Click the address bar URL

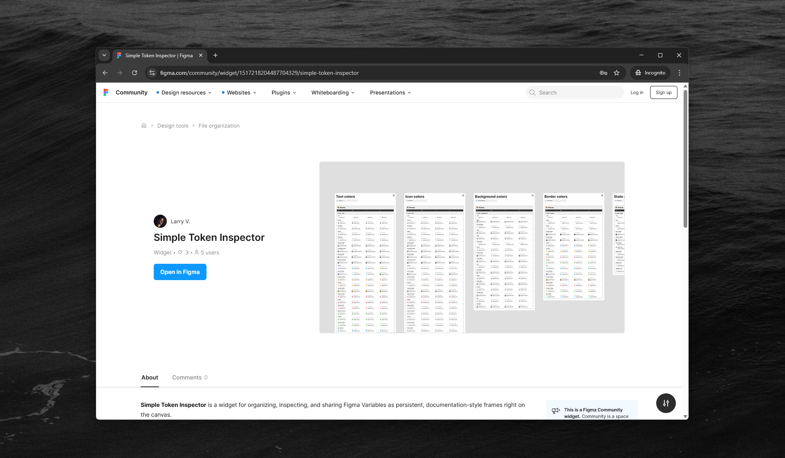pyautogui.click(x=259, y=73)
